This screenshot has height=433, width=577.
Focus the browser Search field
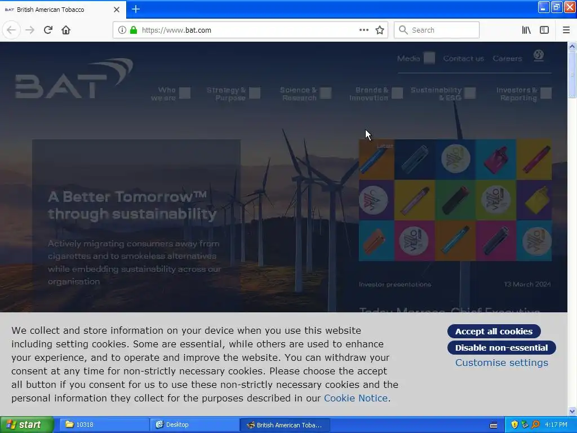click(x=437, y=30)
